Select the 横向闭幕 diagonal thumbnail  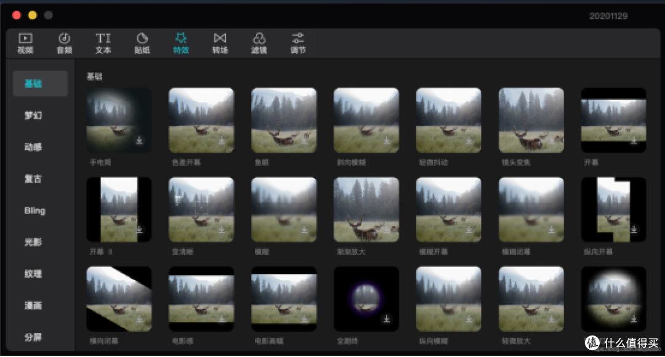pyautogui.click(x=119, y=299)
